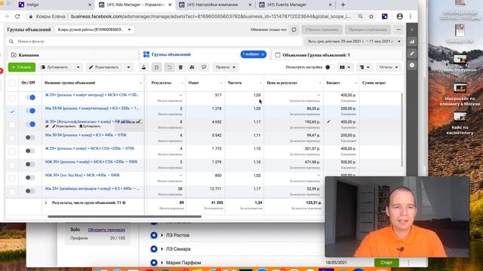Screen dimensions: 483x271
Task: Check the row 'МЖ 30+ ... МСК +450к – 0406'
Action: (12, 178)
